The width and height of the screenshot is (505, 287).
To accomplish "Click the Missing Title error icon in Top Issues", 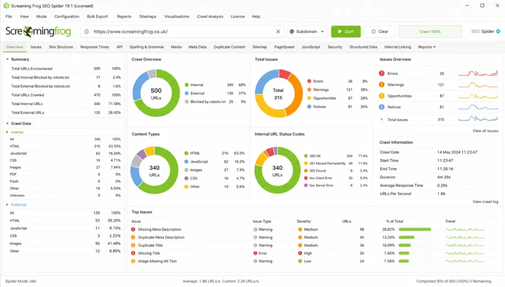I will point(133,253).
